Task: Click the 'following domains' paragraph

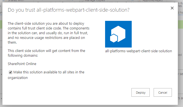Action: pyautogui.click(x=47, y=53)
